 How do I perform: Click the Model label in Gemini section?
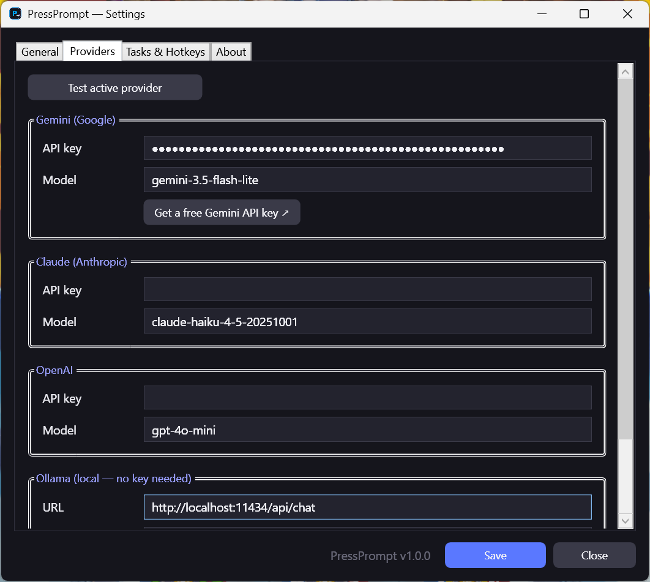coord(59,180)
